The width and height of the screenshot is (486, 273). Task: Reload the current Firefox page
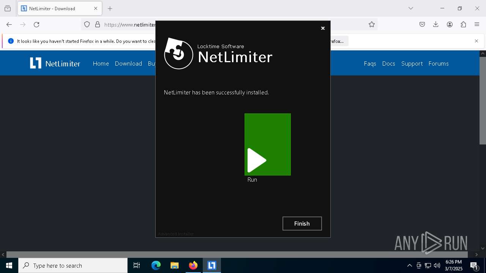(36, 25)
